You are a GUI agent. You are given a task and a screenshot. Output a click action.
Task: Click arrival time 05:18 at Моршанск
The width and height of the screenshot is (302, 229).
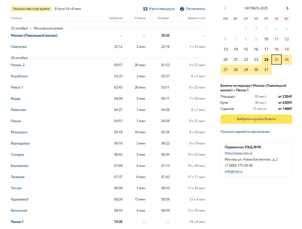pyautogui.click(x=118, y=132)
